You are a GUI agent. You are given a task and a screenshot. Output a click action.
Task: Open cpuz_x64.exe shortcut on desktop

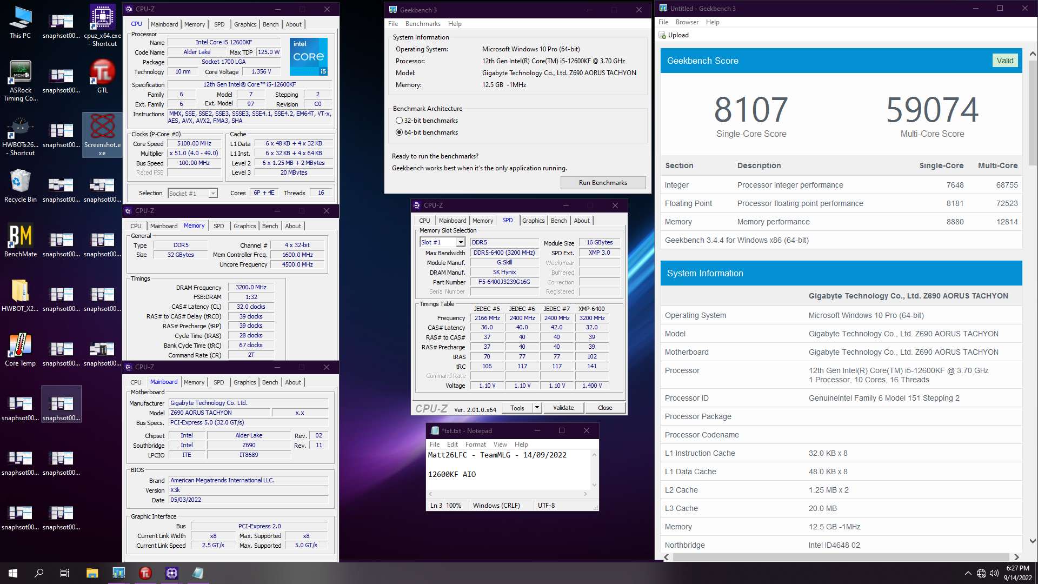pyautogui.click(x=102, y=25)
